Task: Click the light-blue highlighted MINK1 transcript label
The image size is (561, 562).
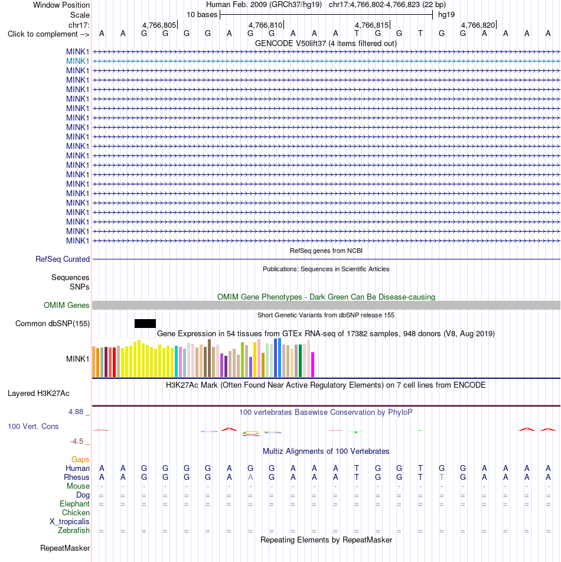Action: point(77,61)
